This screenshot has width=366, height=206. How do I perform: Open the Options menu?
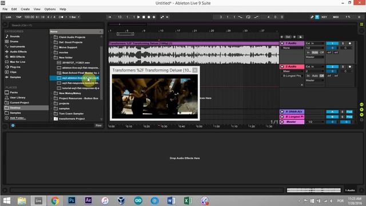tap(50, 9)
